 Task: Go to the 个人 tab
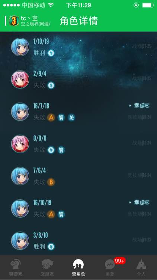(141, 268)
